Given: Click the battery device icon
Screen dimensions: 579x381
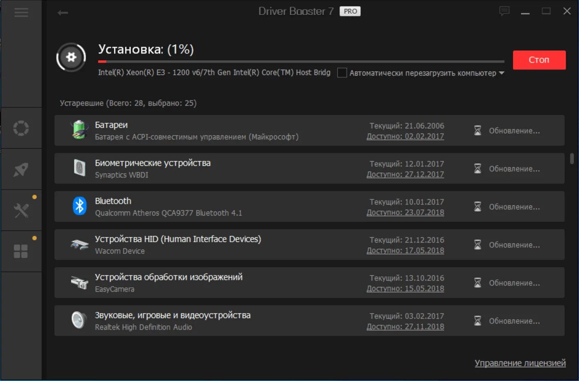Looking at the screenshot, I should coord(79,130).
